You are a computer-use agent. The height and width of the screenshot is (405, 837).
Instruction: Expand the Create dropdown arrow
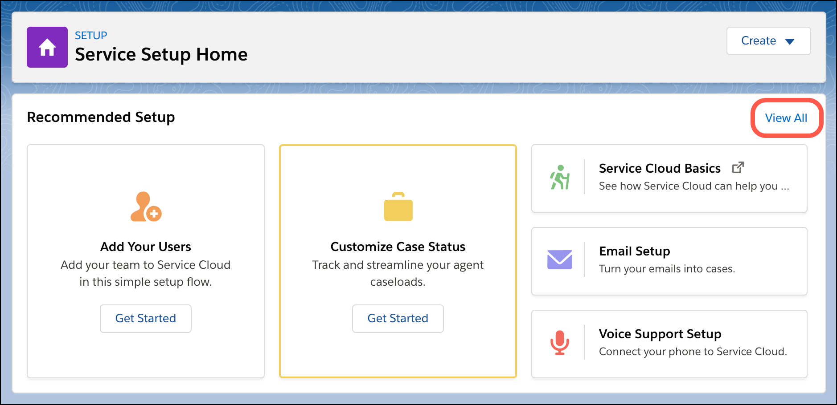pos(790,41)
